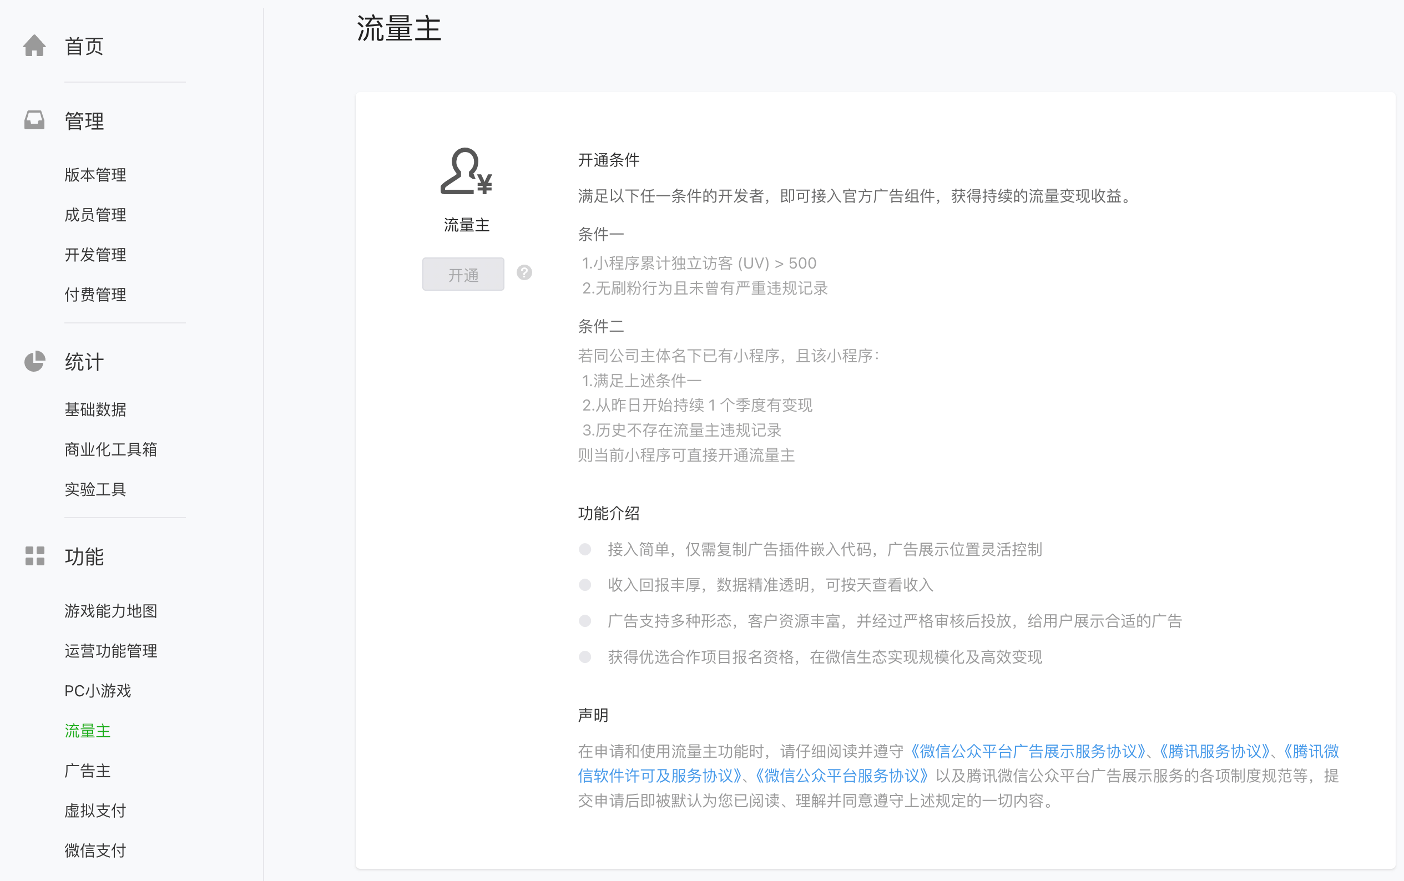Open 运营功能管理 page
Viewport: 1404px width, 881px height.
pos(111,651)
